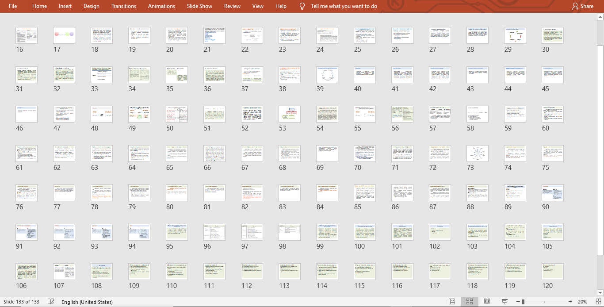Click the zoom in plus icon
604x307 pixels.
pos(570,302)
